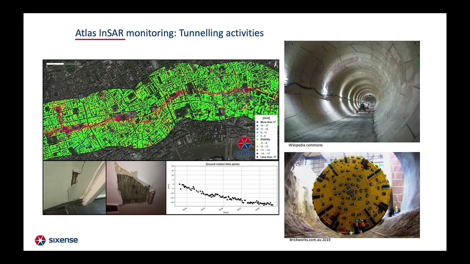Select the '-5 - -8' legend entry
The image size is (470, 264).
click(x=262, y=143)
